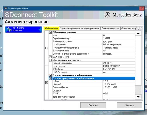Select the Серийный номер row
The height and width of the screenshot is (115, 147).
click(x=94, y=39)
